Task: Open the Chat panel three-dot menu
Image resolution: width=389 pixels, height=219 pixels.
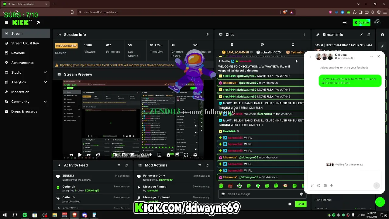Action: click(304, 35)
